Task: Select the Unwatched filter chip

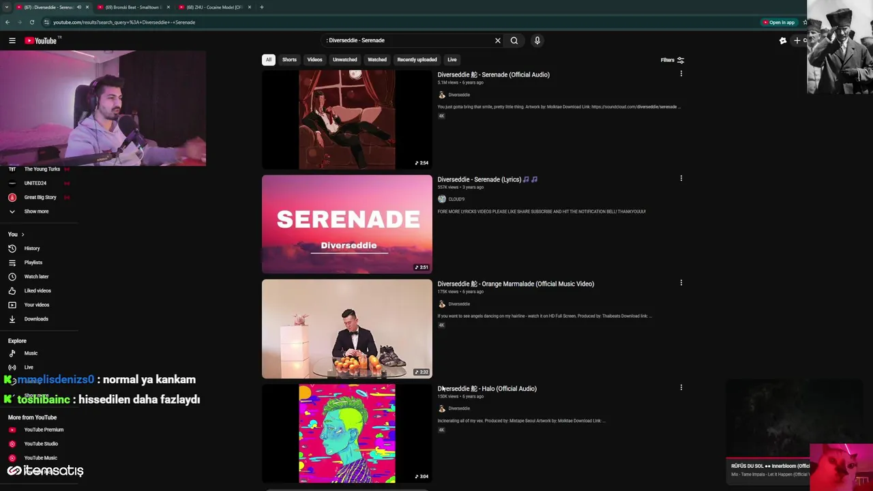Action: pos(344,60)
